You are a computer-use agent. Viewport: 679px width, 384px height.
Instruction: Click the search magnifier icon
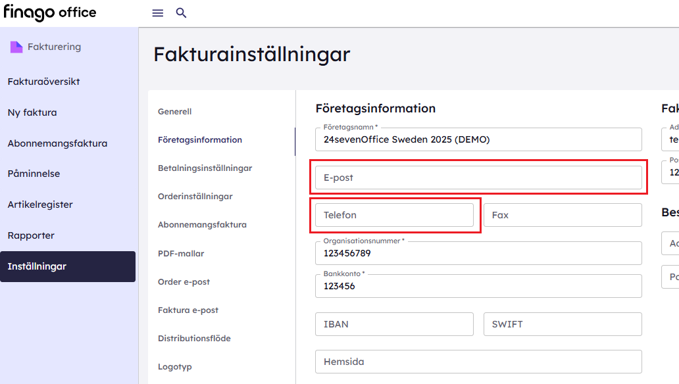point(182,13)
